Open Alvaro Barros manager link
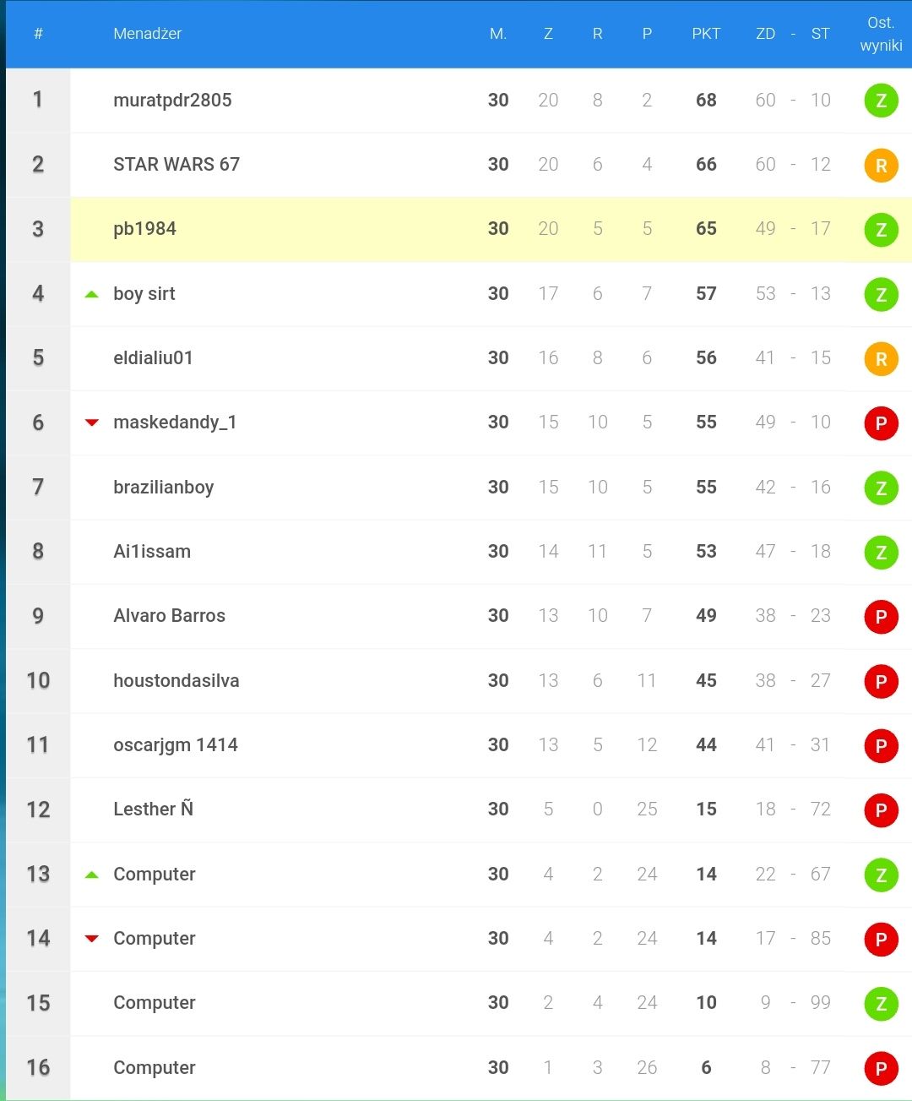Viewport: 912px width, 1101px height. [170, 616]
